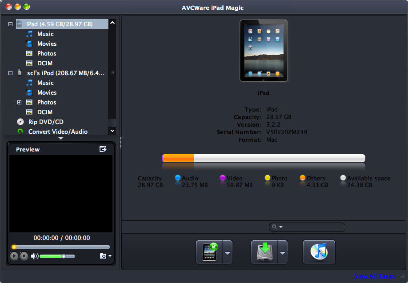Click the preview volume slider

(57, 256)
